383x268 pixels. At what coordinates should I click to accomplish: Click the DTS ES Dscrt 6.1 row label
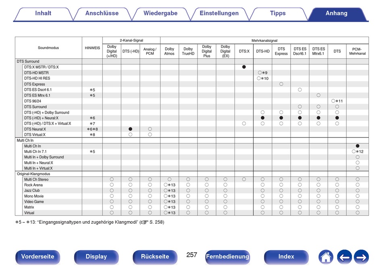click(x=38, y=90)
